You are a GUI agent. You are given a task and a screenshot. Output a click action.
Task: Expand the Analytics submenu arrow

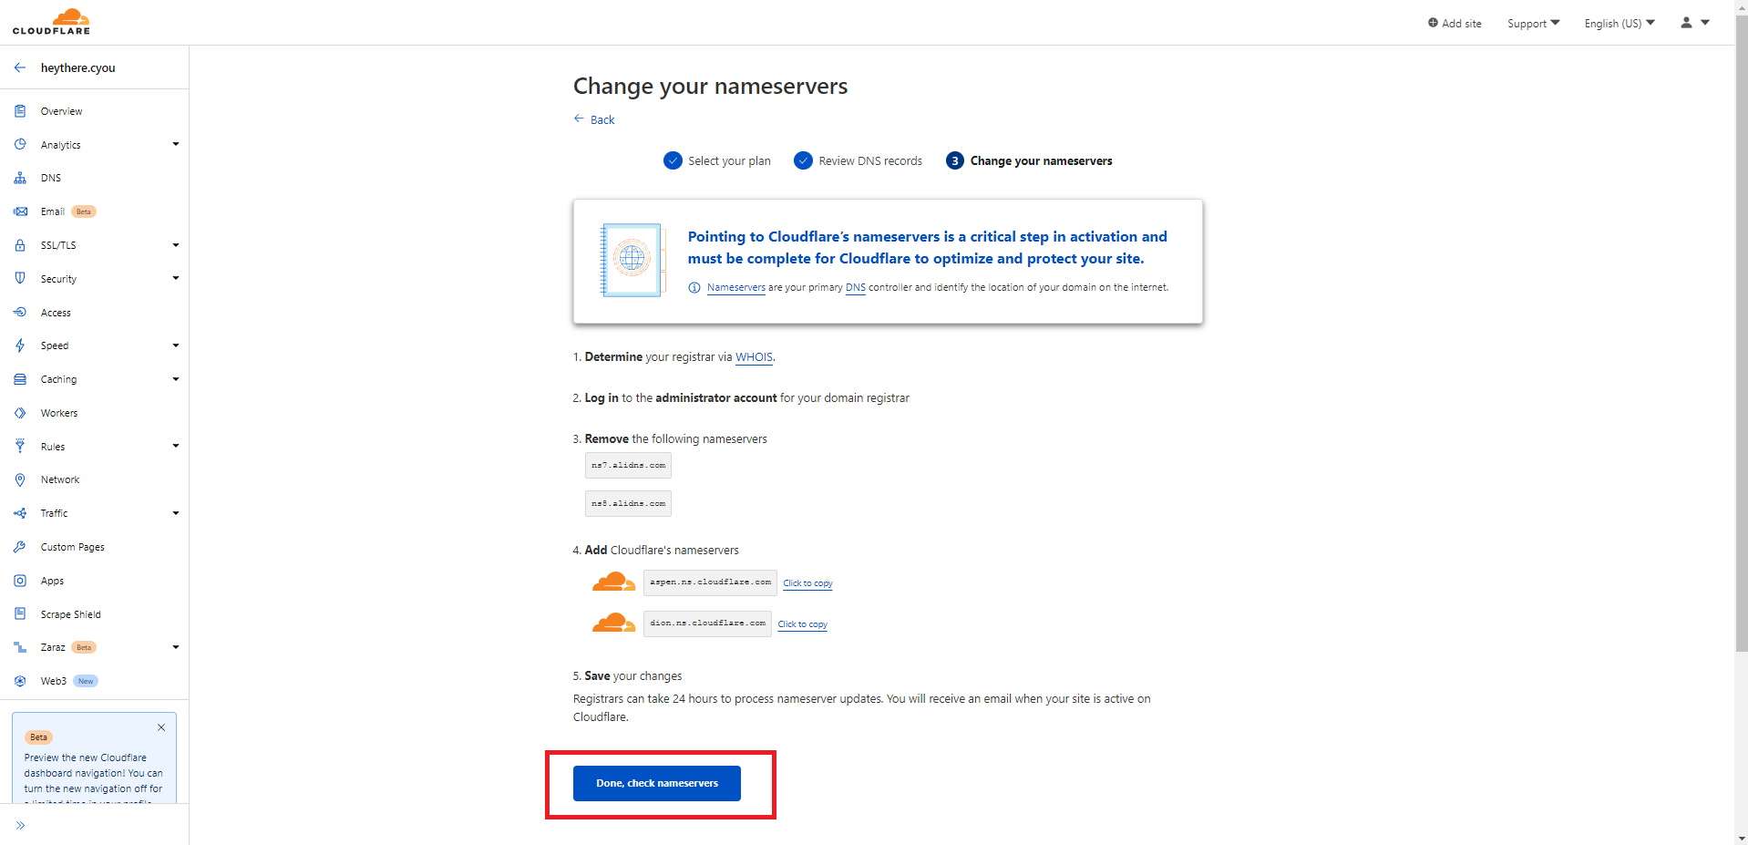click(x=176, y=144)
